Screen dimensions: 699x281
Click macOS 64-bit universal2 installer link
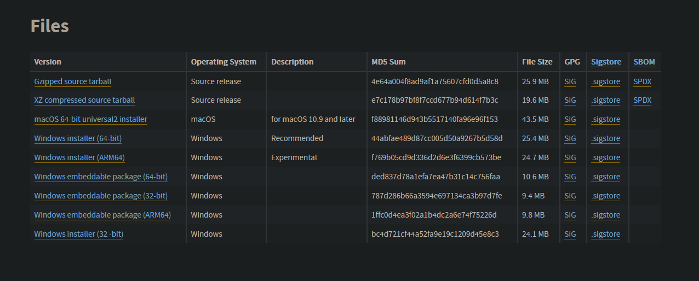[x=90, y=119]
